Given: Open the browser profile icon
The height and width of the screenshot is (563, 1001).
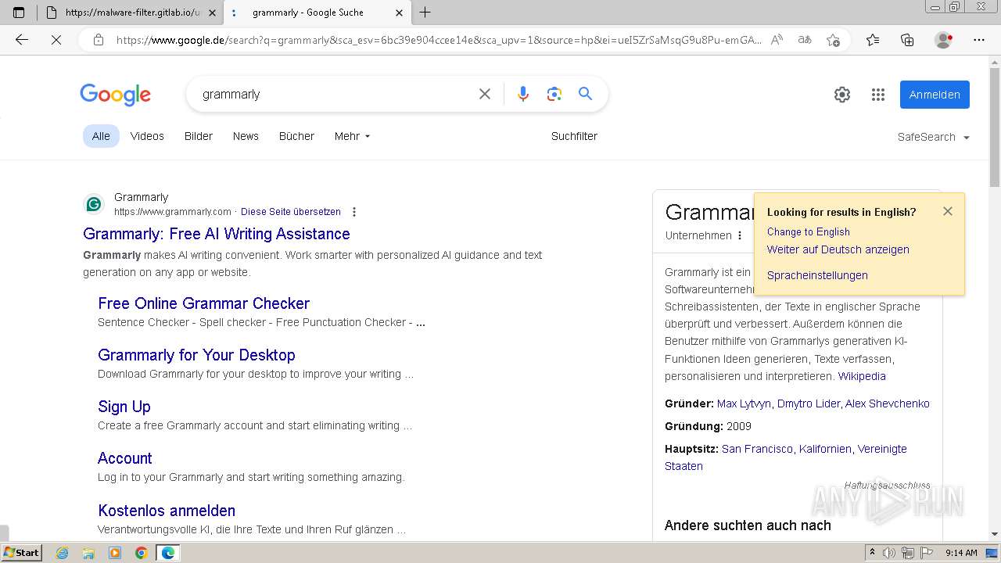Looking at the screenshot, I should 944,40.
